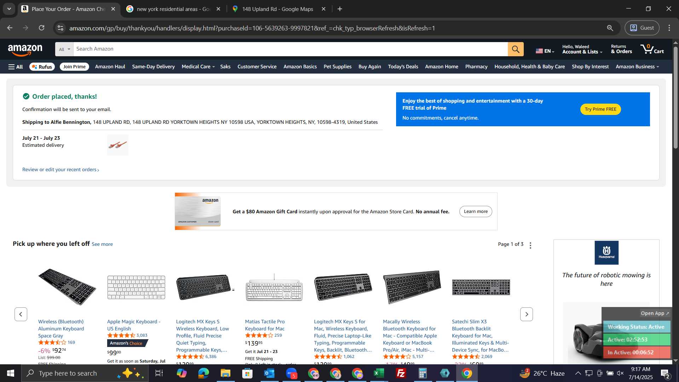The width and height of the screenshot is (679, 382).
Task: Open Task View on taskbar
Action: pyautogui.click(x=159, y=373)
